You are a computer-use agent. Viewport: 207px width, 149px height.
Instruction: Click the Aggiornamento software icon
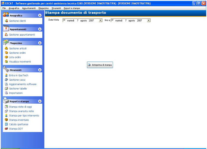click(x=6, y=84)
